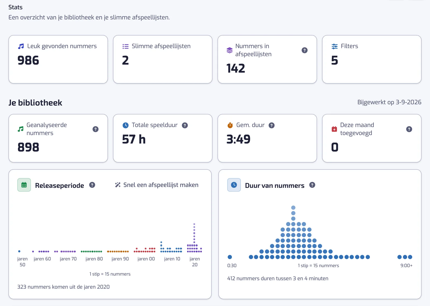Show help for Geanalyseerde nummers
This screenshot has height=306, width=430.
pos(95,129)
